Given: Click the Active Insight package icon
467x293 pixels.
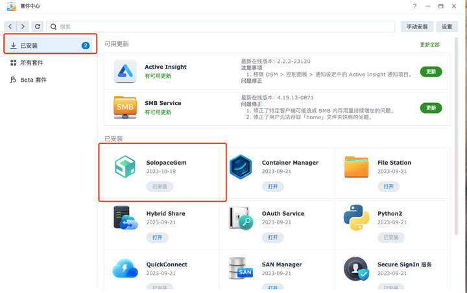Looking at the screenshot, I should tap(125, 71).
